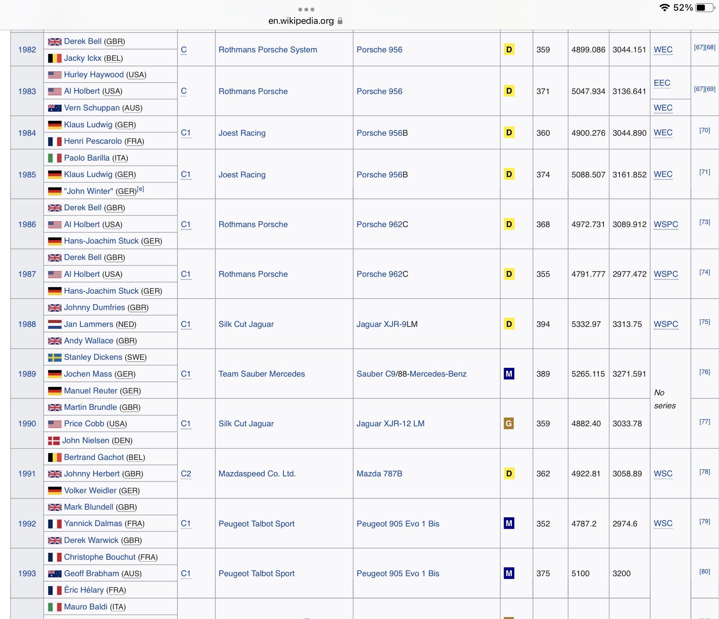Open the Jaguar XJR-12 LM link

[x=390, y=424]
